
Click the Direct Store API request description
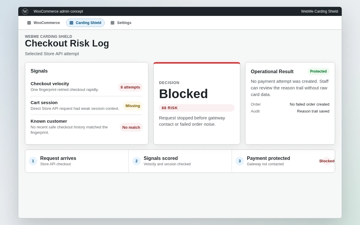(75, 109)
